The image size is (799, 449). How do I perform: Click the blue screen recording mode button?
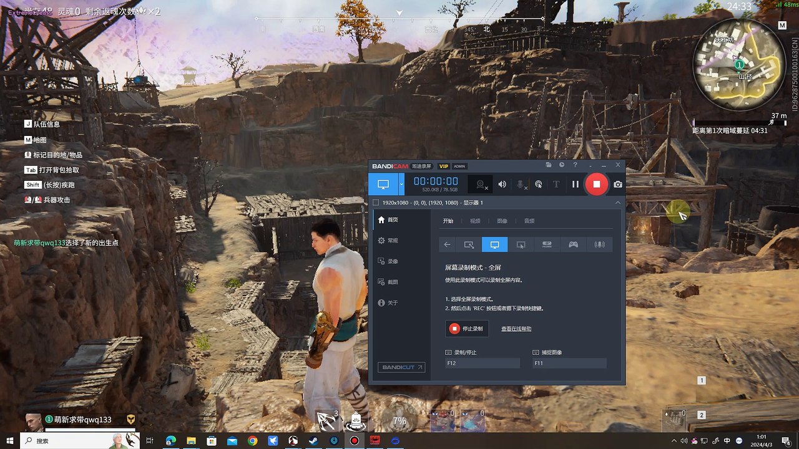383,184
